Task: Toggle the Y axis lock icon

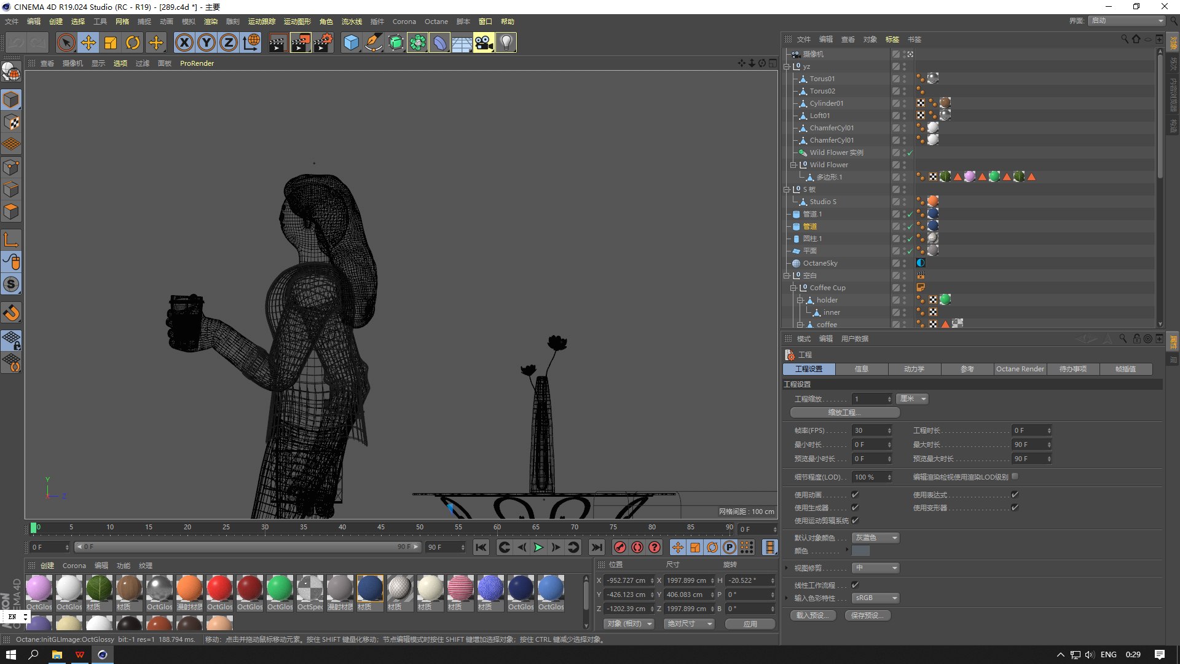Action: pyautogui.click(x=206, y=42)
